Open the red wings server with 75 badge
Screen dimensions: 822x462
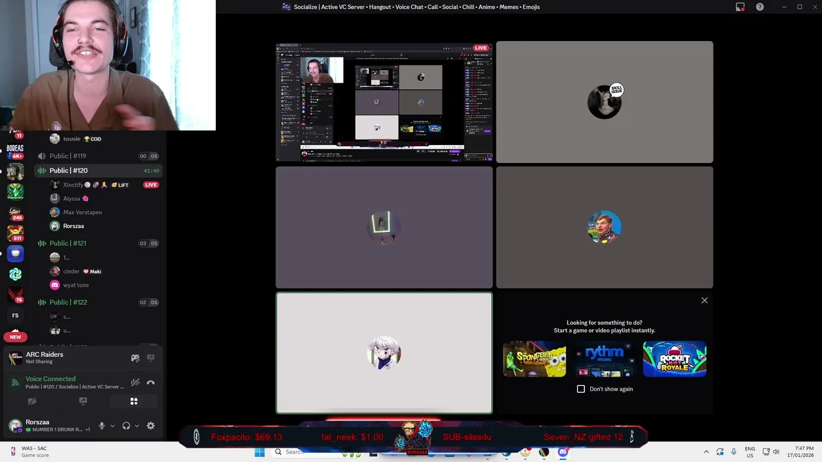click(15, 295)
